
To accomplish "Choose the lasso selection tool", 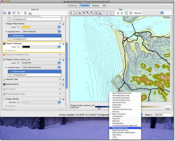I will click(x=108, y=13).
